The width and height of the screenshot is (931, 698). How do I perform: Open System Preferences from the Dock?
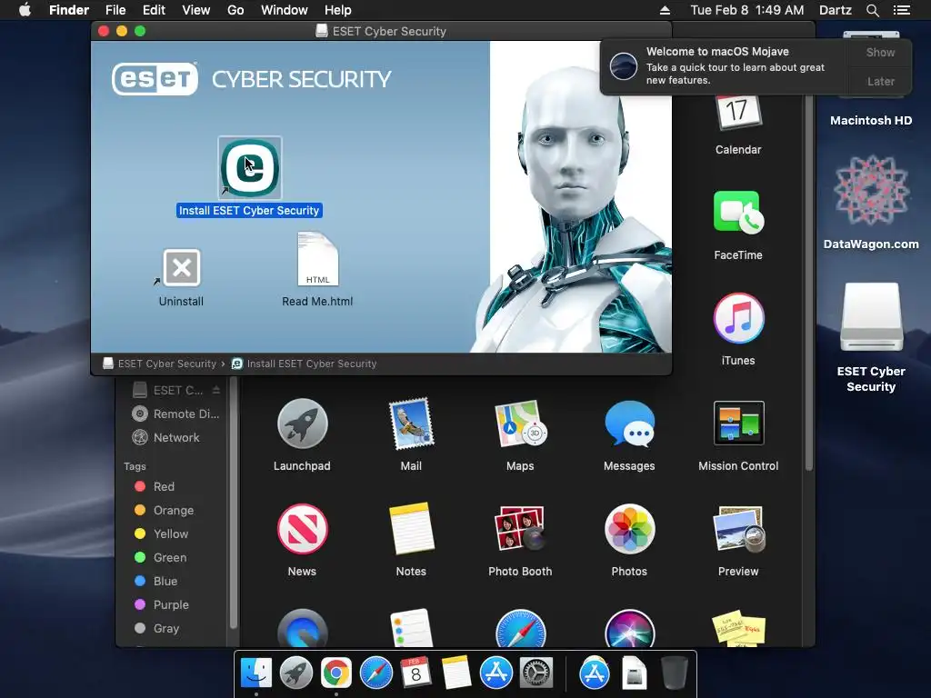pos(536,673)
